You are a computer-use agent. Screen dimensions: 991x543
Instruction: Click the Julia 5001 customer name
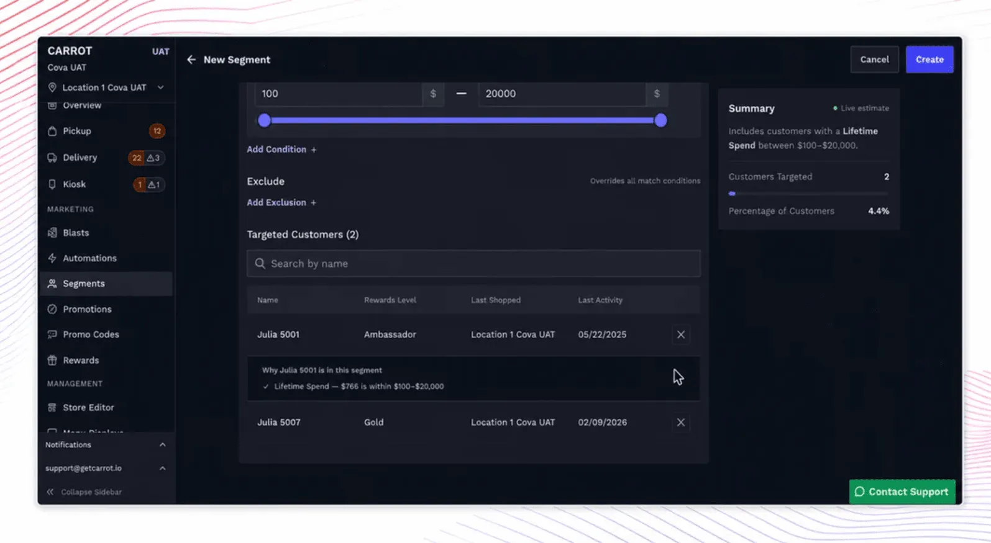(278, 334)
